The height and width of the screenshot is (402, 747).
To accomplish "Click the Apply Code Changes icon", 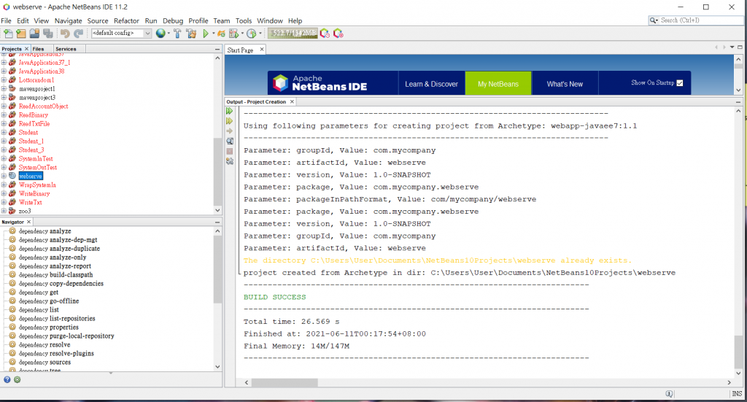I will 221,34.
